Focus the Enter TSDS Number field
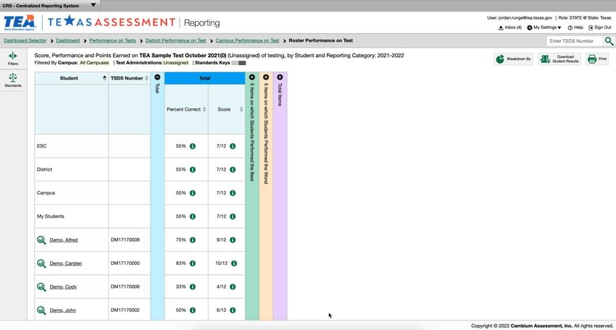Viewport: 616px width, 330px height. pyautogui.click(x=575, y=41)
